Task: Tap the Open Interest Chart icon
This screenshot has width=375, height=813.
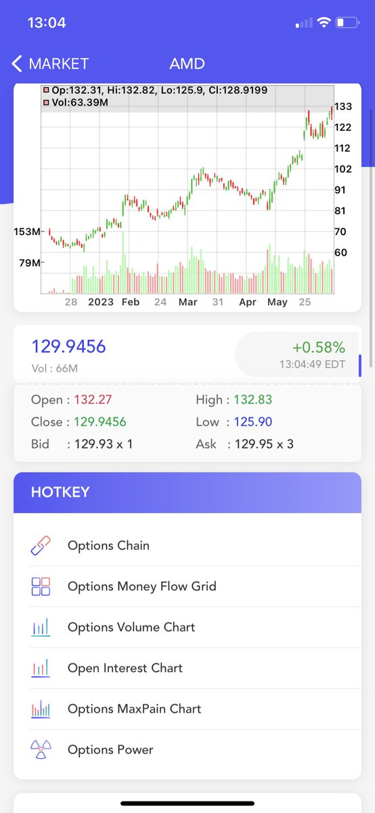Action: click(41, 668)
